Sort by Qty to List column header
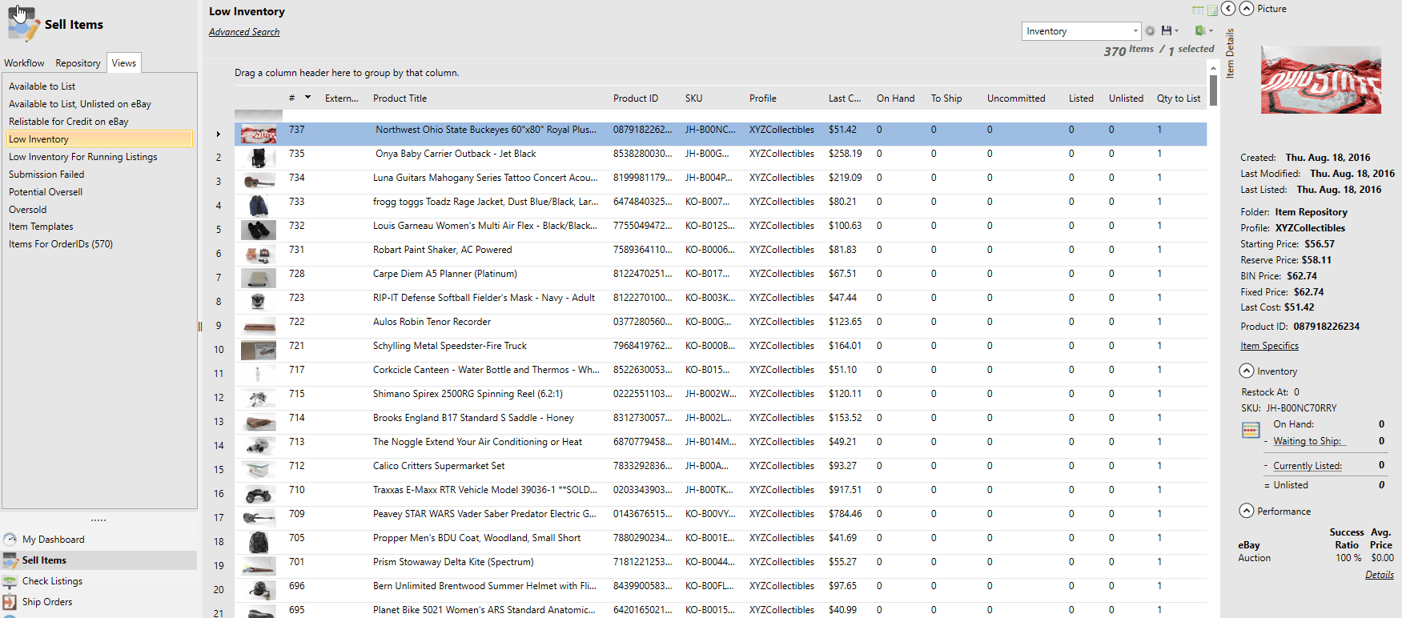Viewport: 1402px width, 618px height. pos(1179,98)
